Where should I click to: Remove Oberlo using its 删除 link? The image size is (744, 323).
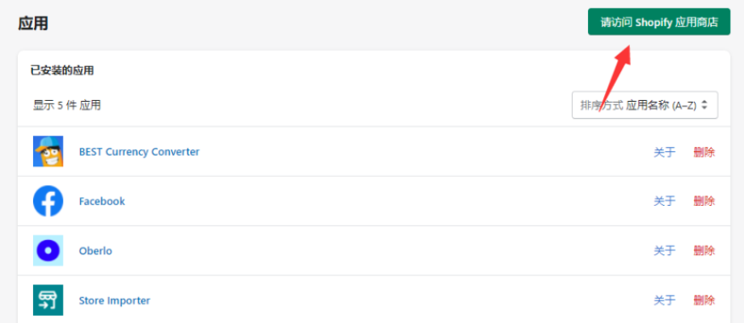pyautogui.click(x=704, y=250)
